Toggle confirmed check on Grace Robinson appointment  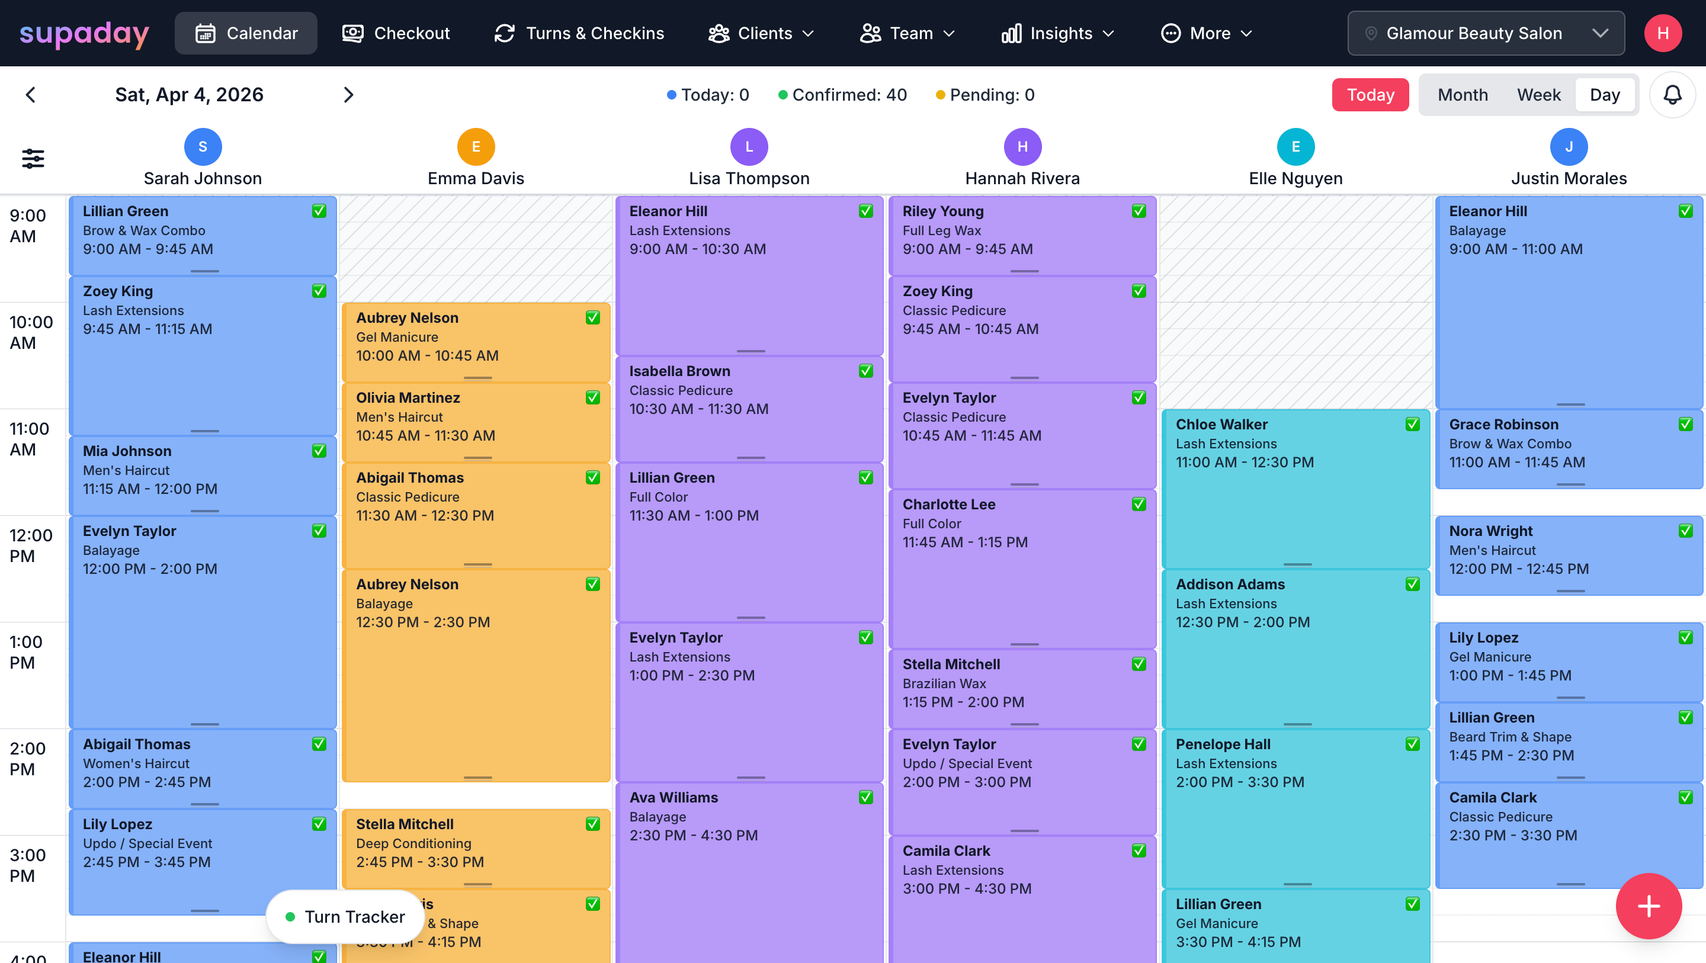pos(1685,424)
